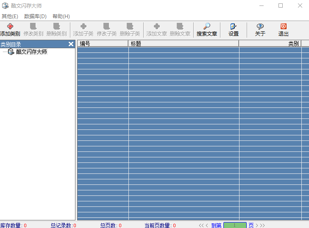Click the red 退出 exit icon

click(x=284, y=26)
